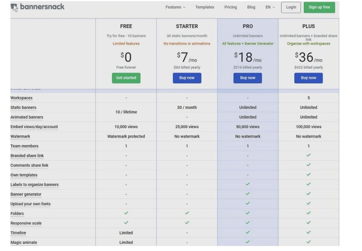Screen dimensions: 362x251
Task: Go to the Templates page
Action: click(205, 7)
